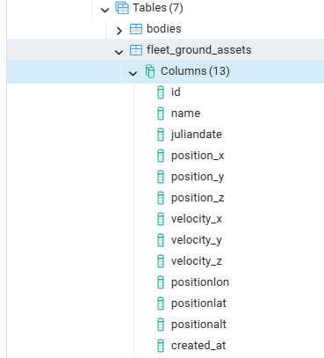This screenshot has height=358, width=324.
Task: Collapse the Columns (13) chevron
Action: point(133,73)
